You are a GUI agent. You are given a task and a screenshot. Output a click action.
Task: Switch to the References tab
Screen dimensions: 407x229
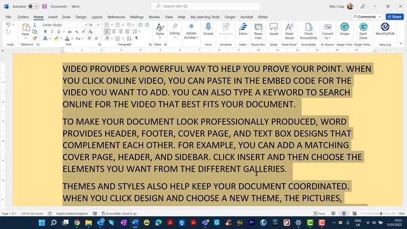(116, 17)
